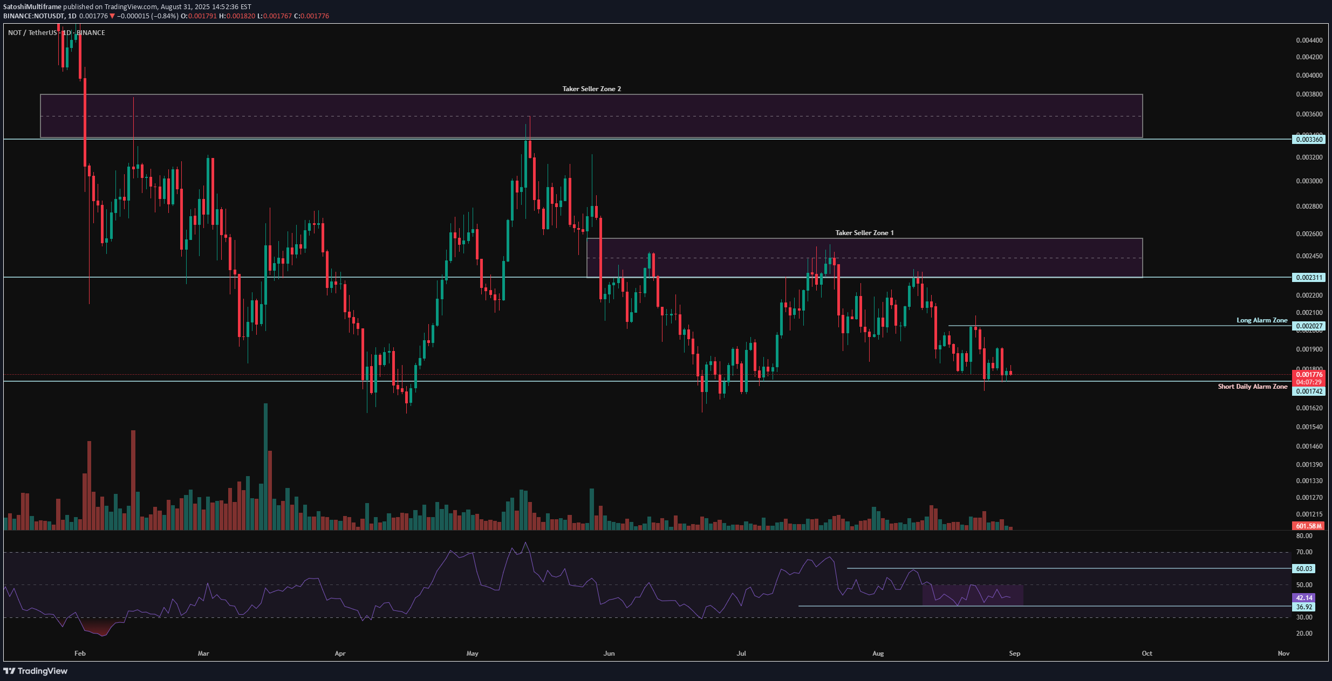Click the RSI 36.92 level tag

1304,607
